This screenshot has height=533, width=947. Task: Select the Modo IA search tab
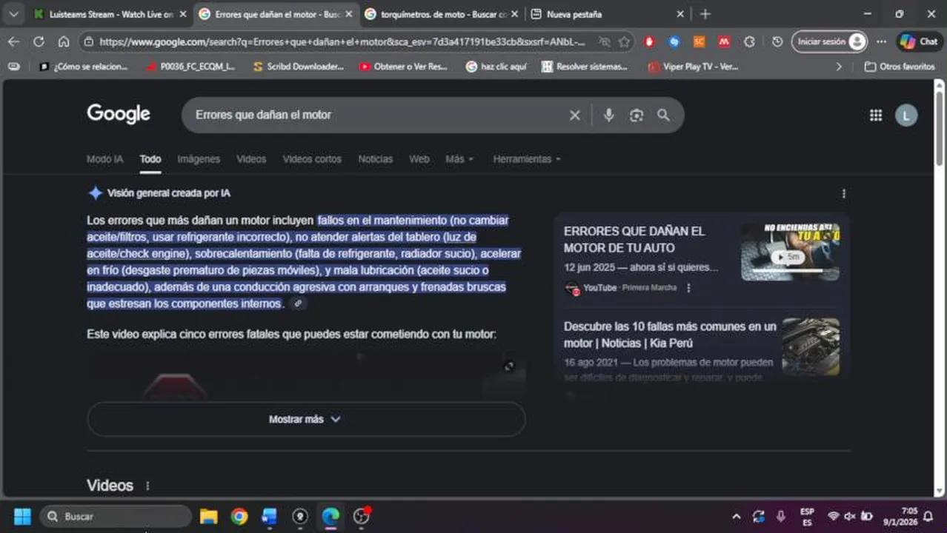click(104, 159)
